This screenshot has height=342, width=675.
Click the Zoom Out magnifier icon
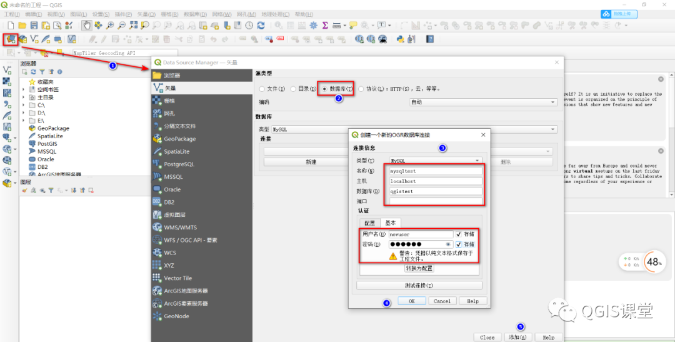tap(122, 26)
